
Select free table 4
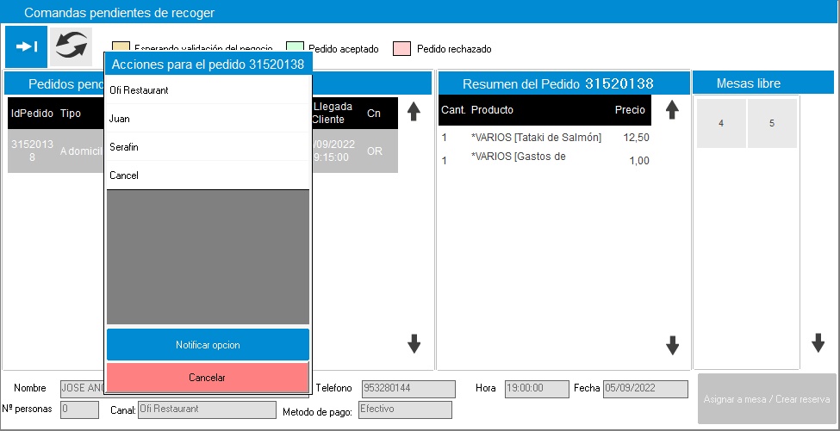click(721, 123)
